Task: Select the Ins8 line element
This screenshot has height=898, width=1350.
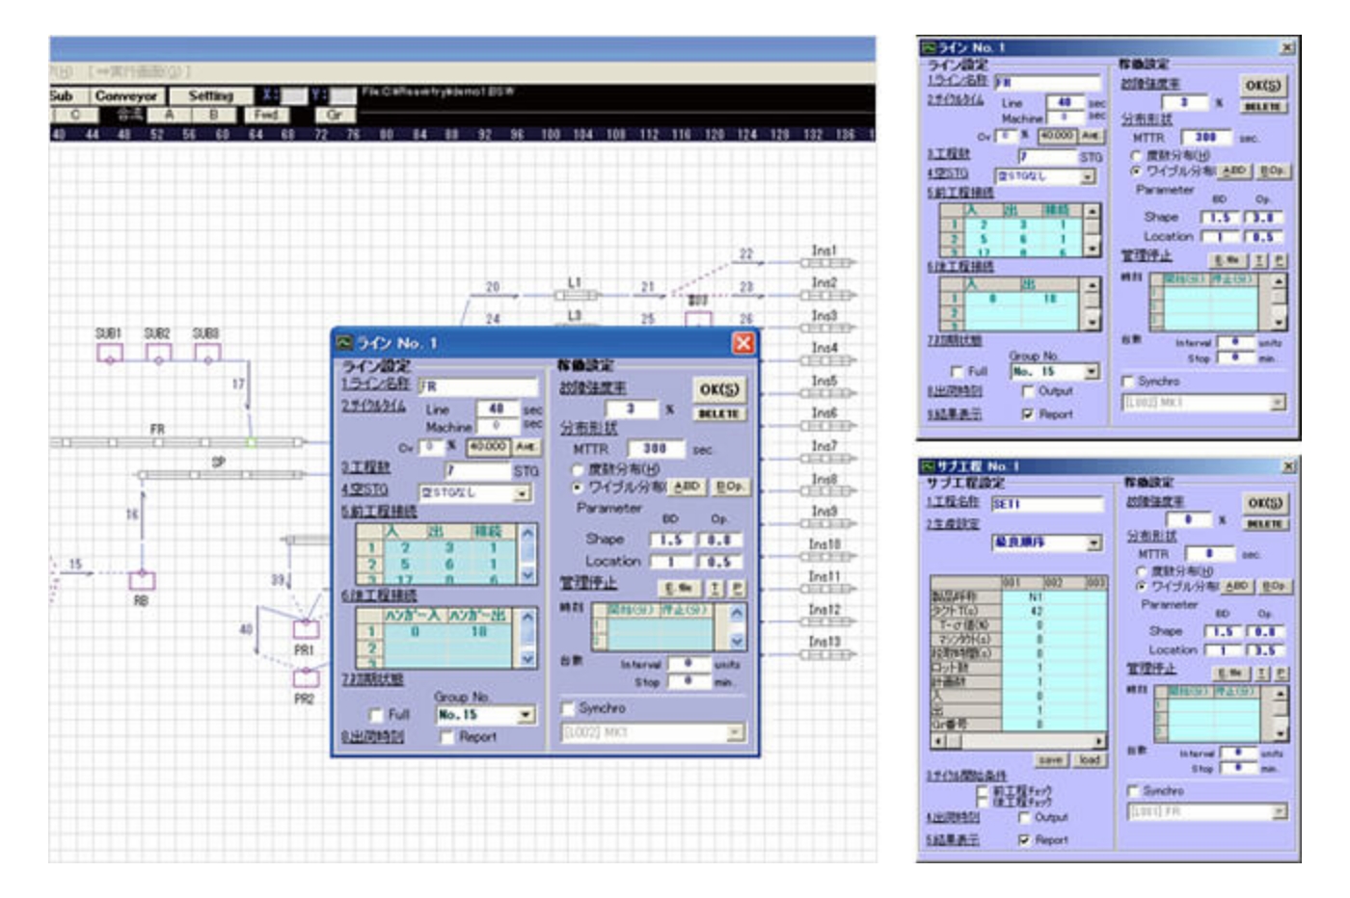Action: 827,491
